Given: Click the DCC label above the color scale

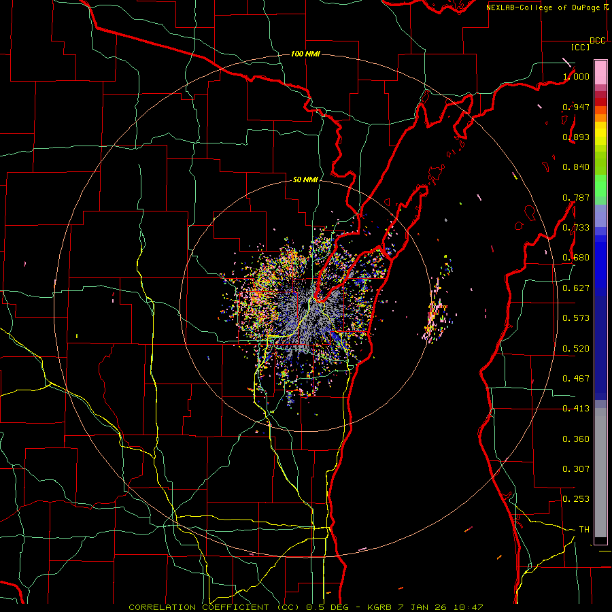Looking at the screenshot, I should [598, 41].
